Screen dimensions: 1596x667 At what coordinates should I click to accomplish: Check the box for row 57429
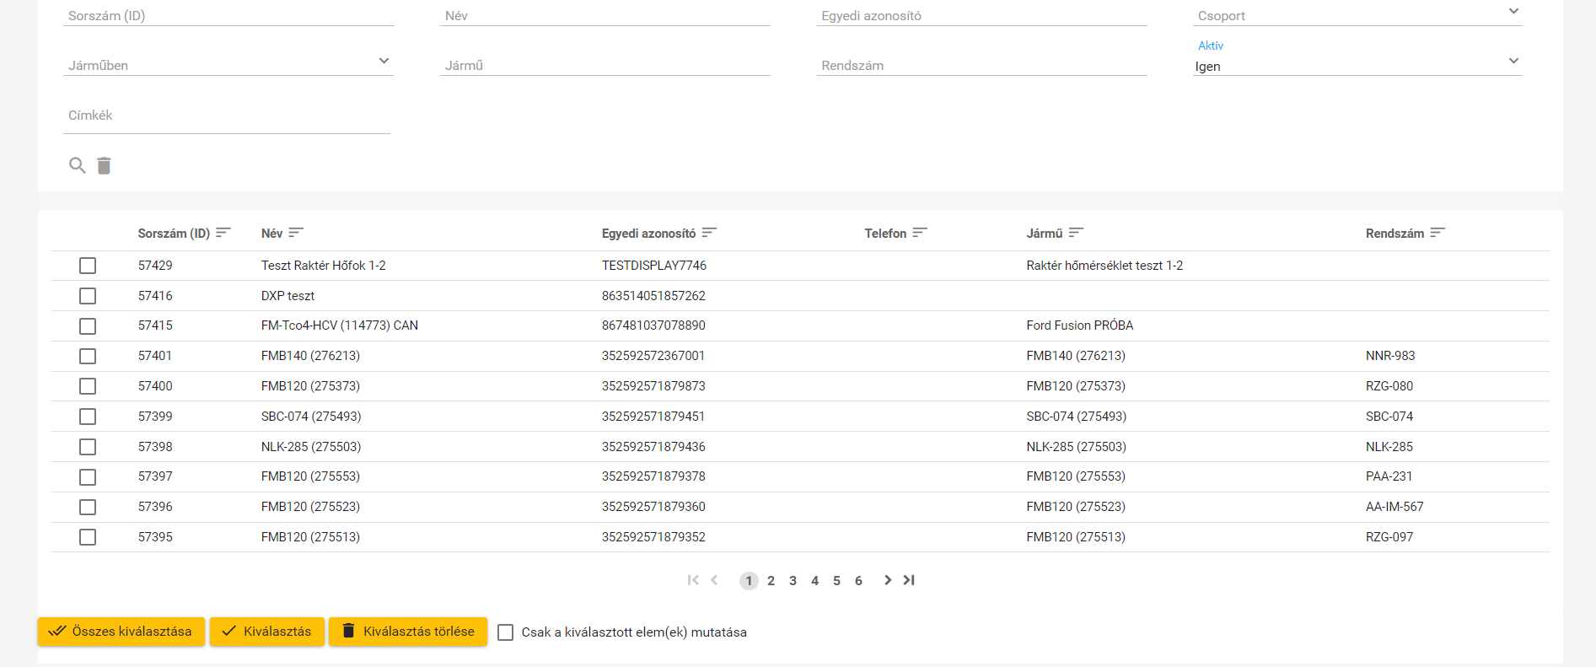click(x=88, y=266)
